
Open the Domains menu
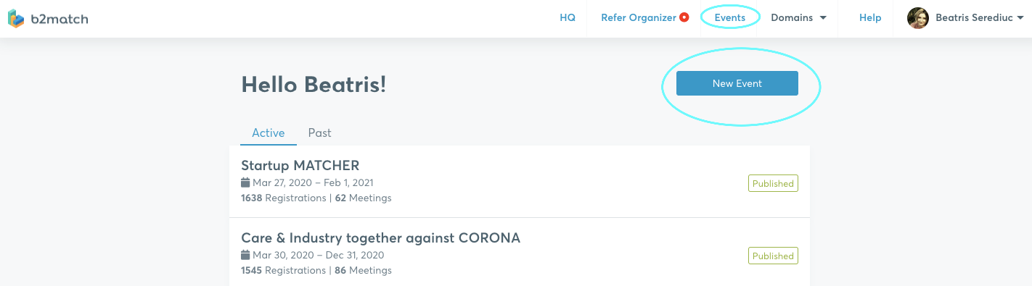(x=798, y=18)
